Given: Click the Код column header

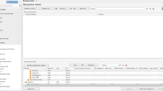Looking at the screenshot, I should click(61, 69).
